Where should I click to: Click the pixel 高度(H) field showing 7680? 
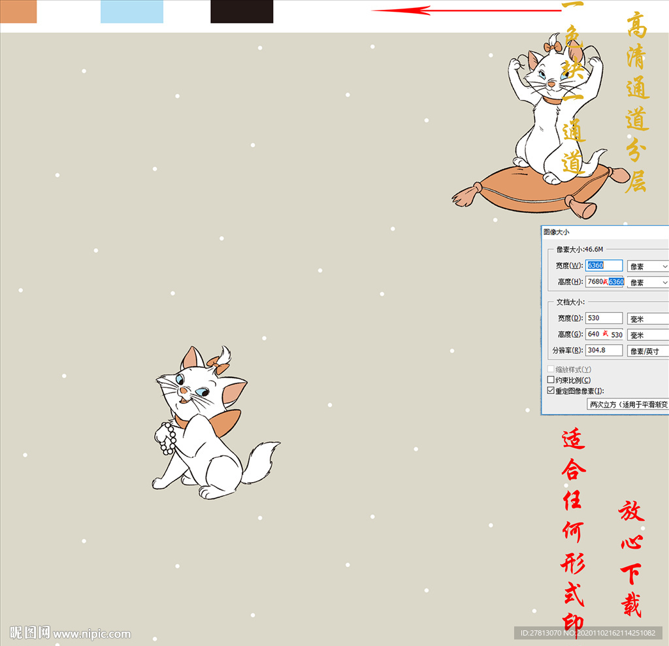click(604, 282)
